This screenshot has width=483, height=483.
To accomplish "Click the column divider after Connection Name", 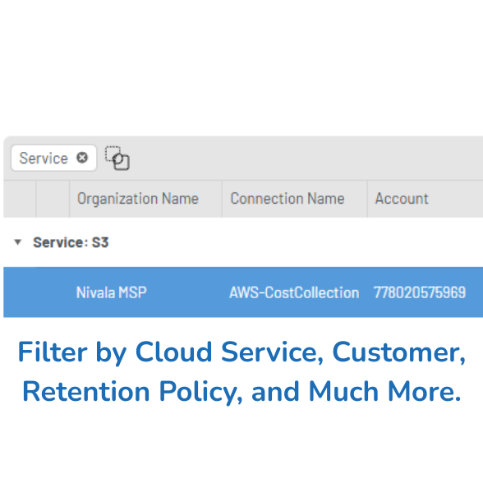I will pos(367,199).
